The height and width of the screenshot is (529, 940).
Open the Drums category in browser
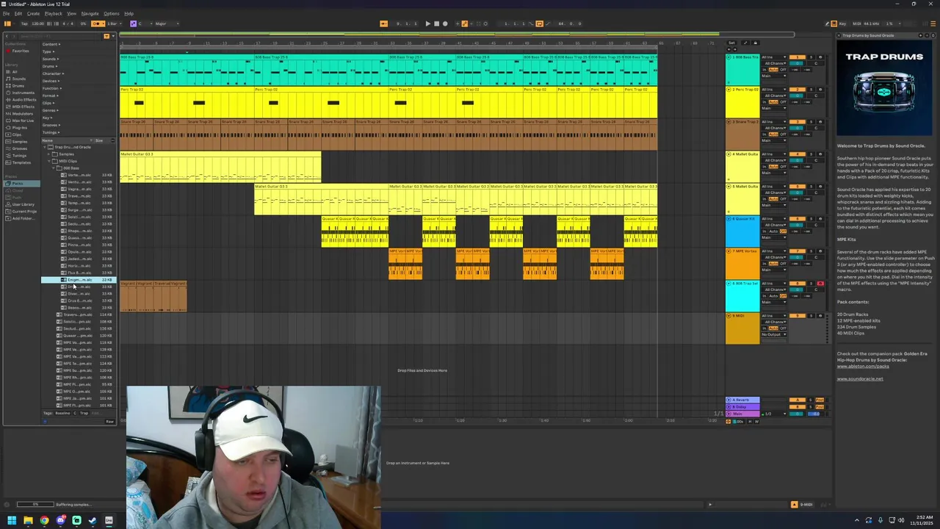click(x=18, y=85)
